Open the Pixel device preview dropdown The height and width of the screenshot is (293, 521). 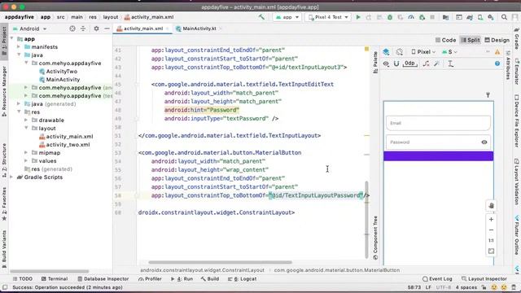click(x=423, y=52)
